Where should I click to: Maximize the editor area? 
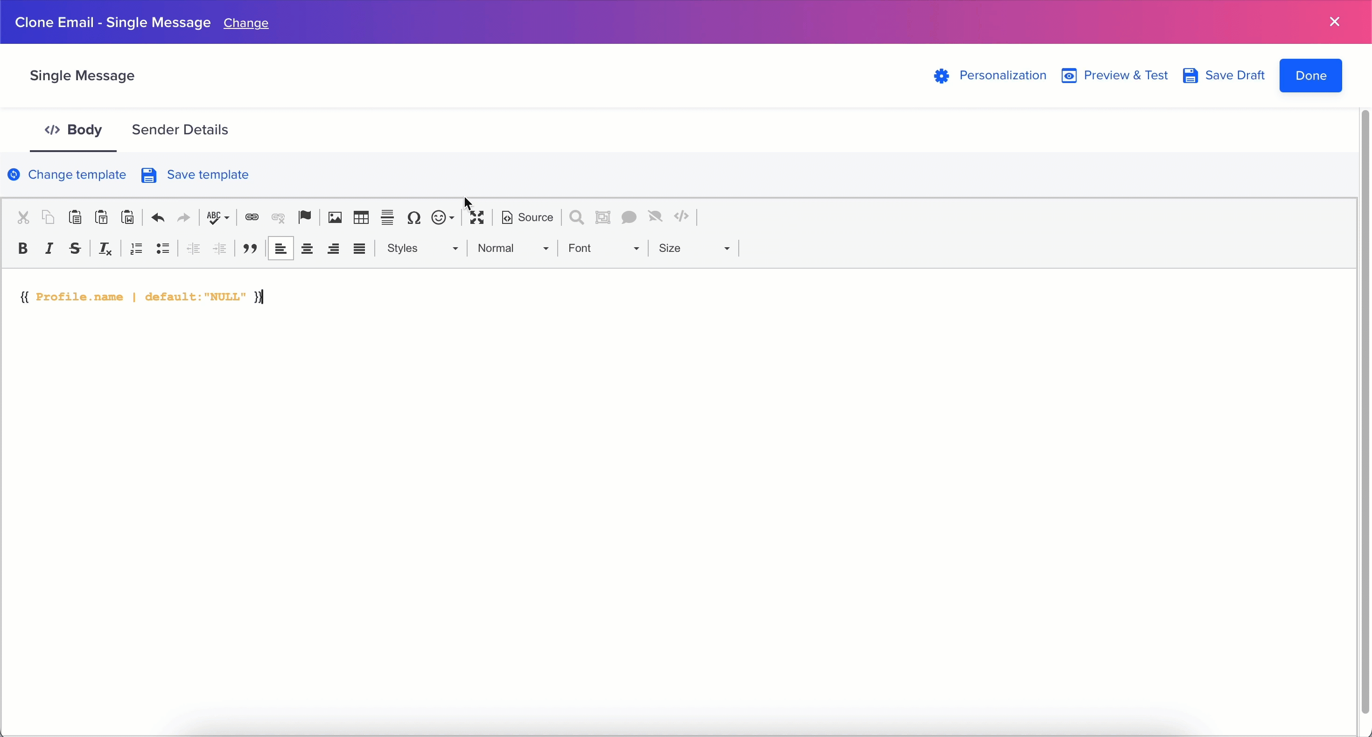(476, 217)
